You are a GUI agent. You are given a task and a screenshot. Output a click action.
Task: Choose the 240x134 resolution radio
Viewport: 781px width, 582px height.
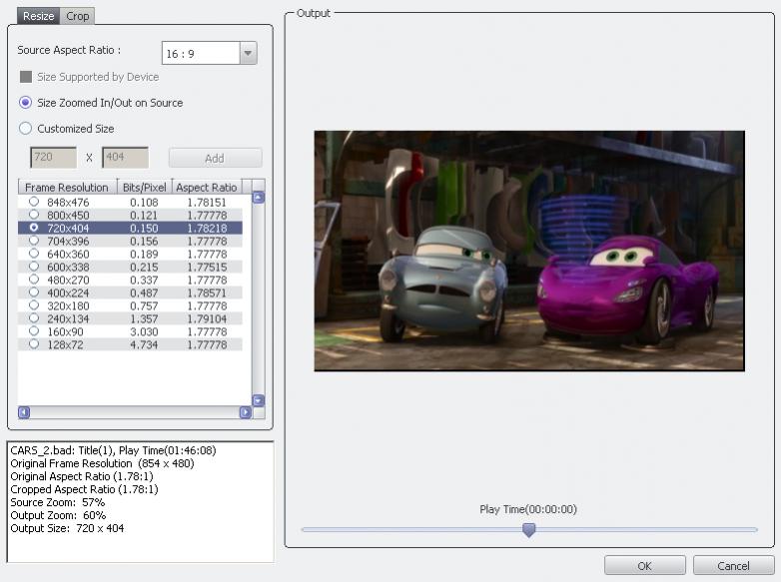click(x=34, y=318)
